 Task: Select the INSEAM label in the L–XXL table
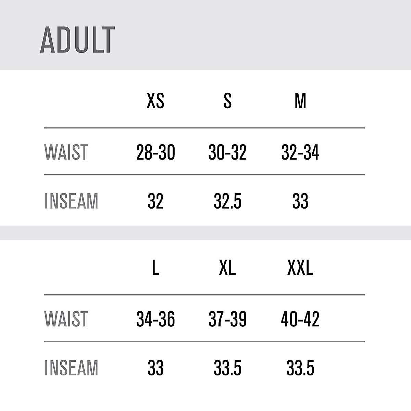71,368
